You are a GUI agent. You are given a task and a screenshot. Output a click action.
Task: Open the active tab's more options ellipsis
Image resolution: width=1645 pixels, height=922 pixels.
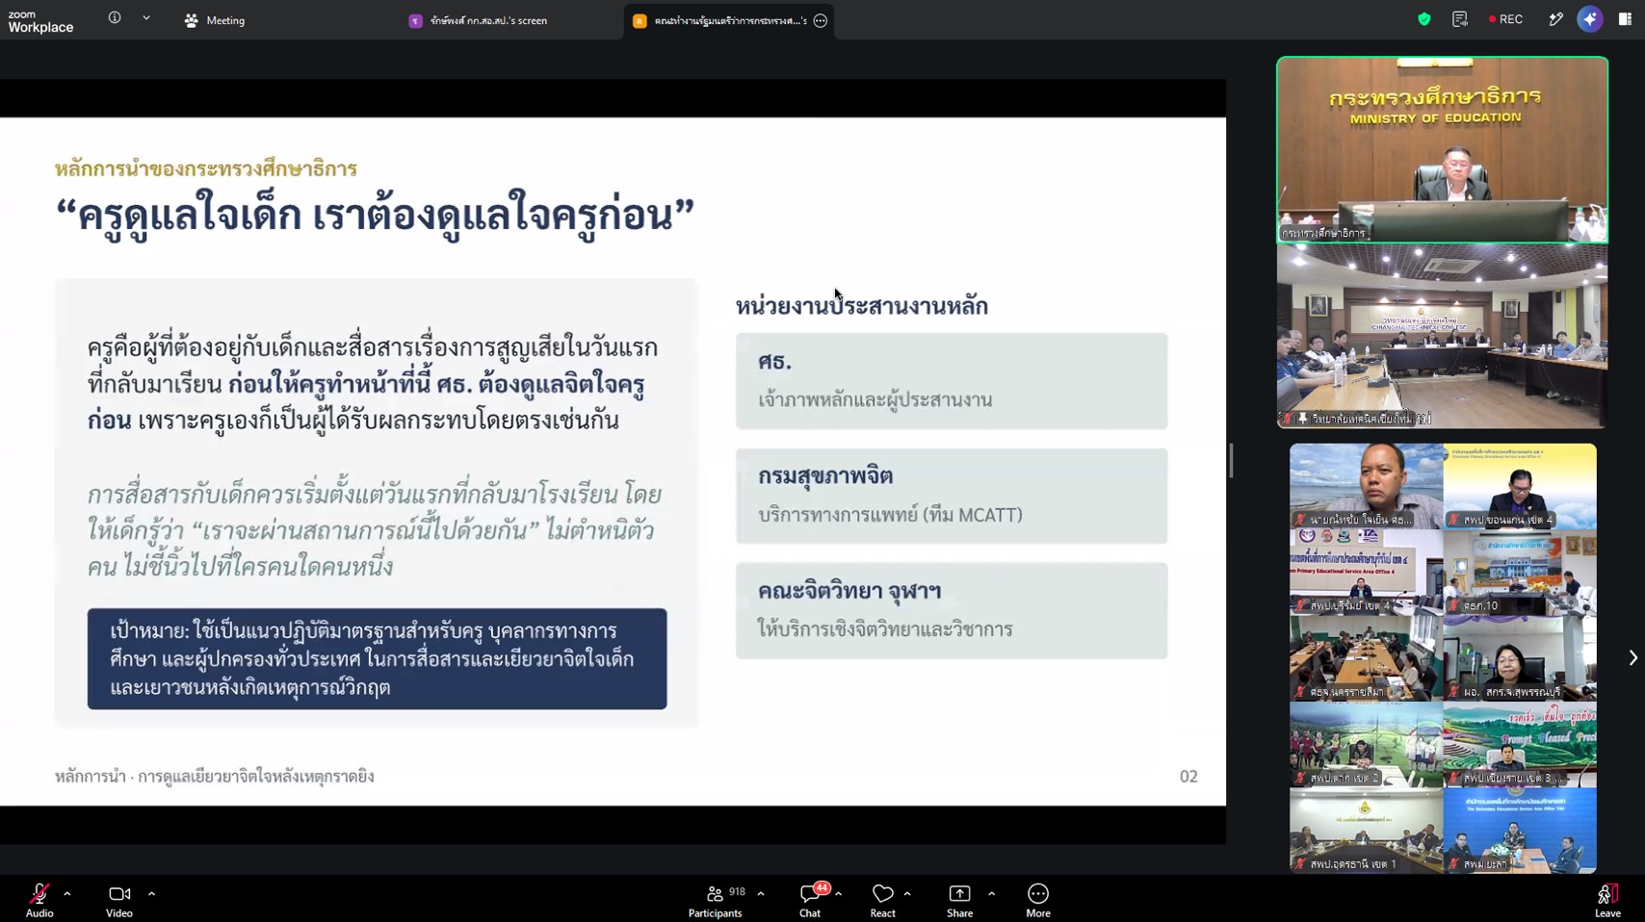tap(821, 20)
